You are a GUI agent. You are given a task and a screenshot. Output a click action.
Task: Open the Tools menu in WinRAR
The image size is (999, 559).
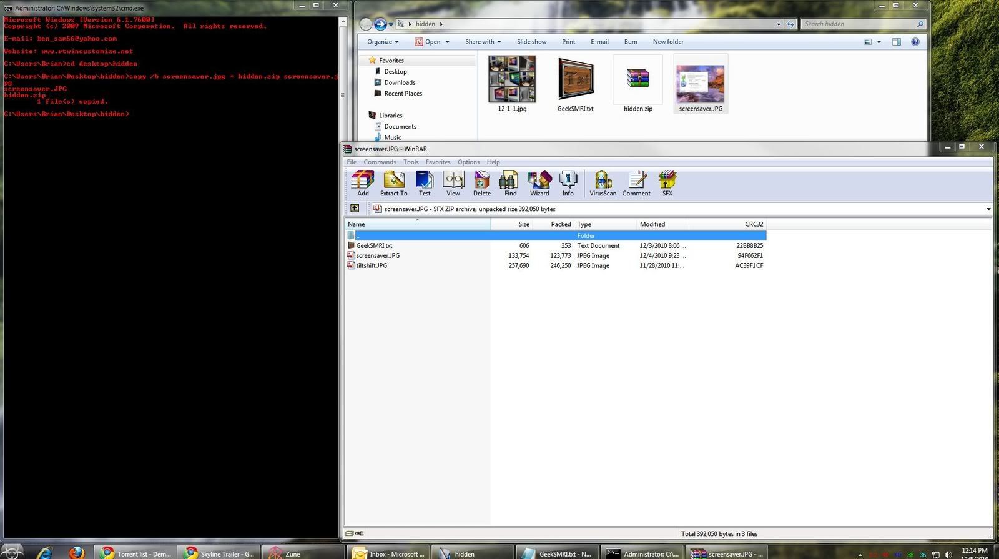point(411,162)
